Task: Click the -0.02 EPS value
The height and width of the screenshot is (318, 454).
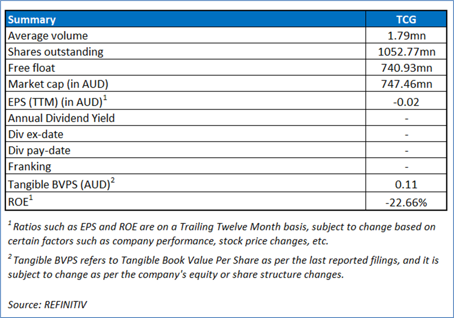Action: (x=406, y=102)
